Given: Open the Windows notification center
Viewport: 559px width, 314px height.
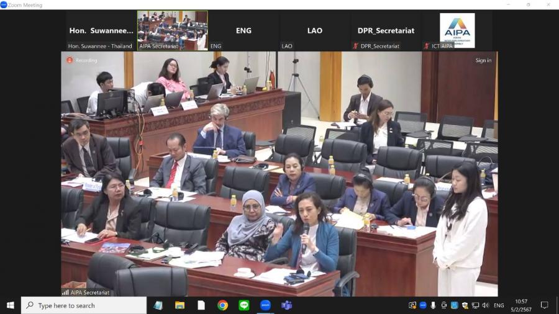Looking at the screenshot, I should pyautogui.click(x=545, y=305).
